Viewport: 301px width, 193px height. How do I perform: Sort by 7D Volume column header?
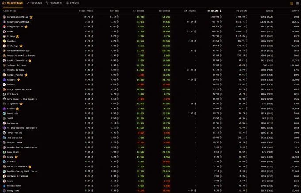tap(242, 11)
